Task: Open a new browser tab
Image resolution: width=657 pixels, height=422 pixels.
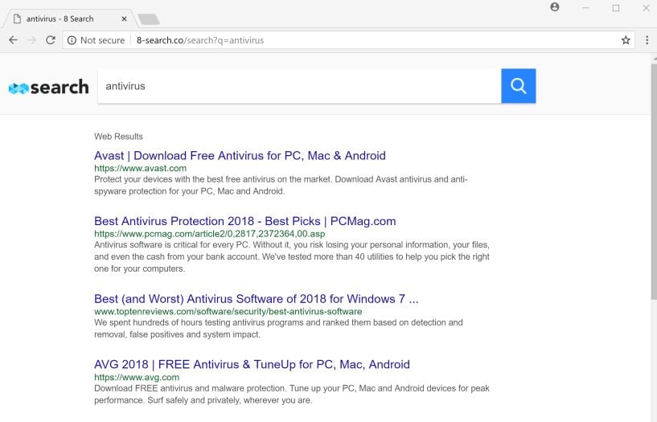Action: [148, 18]
